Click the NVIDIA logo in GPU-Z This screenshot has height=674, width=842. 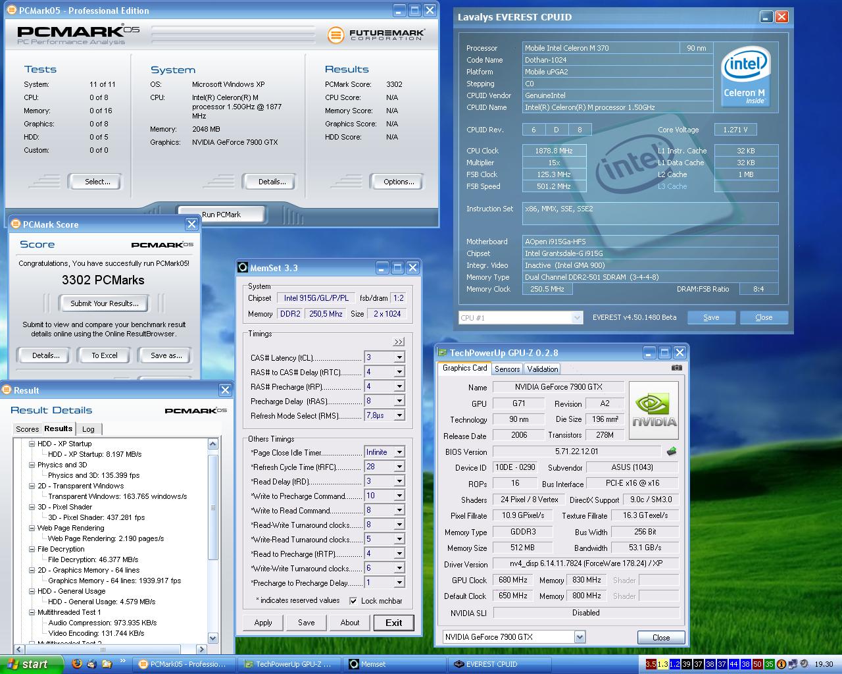[654, 411]
